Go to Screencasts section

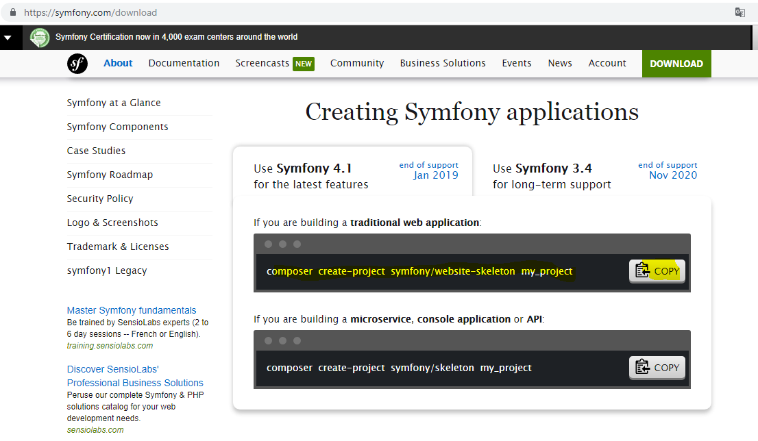262,63
